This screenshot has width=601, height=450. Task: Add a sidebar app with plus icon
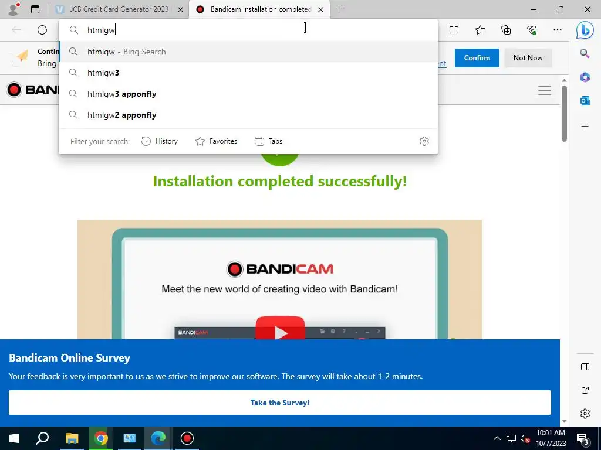585,127
